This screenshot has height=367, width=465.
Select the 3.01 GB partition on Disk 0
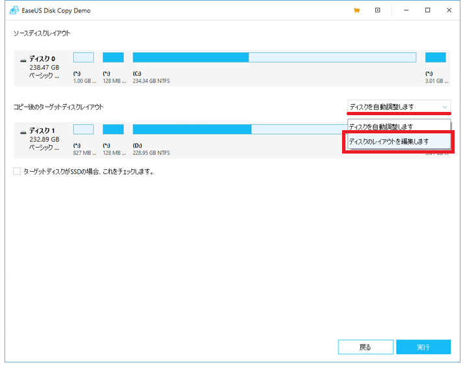[x=435, y=57]
